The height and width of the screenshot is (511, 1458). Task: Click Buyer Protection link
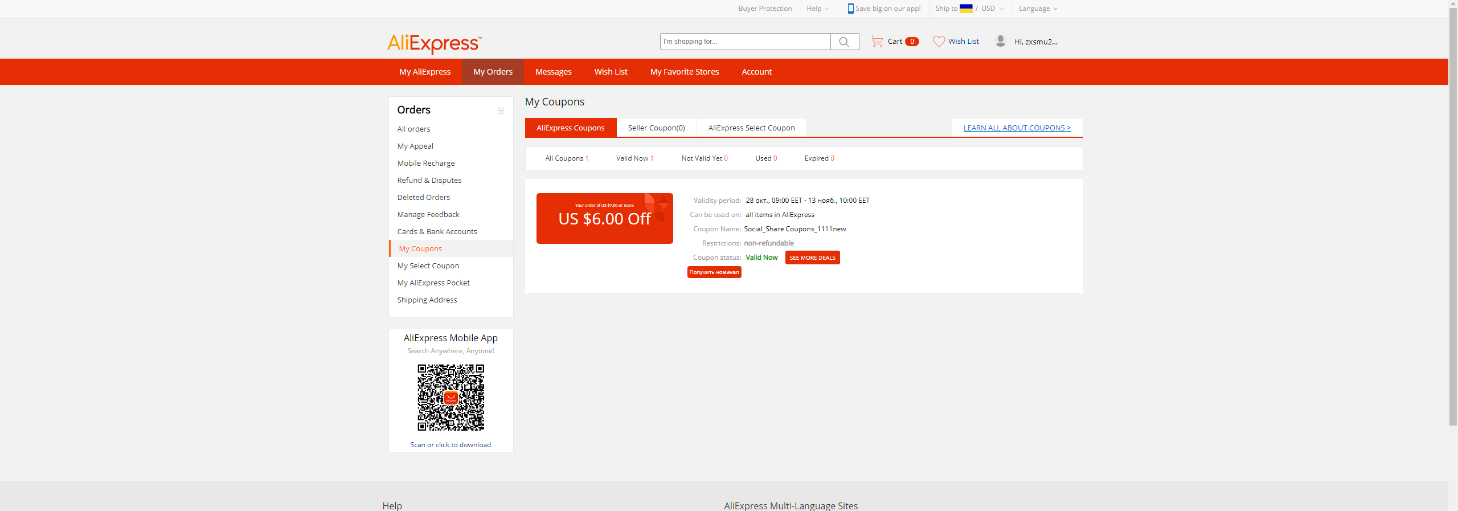pyautogui.click(x=765, y=9)
